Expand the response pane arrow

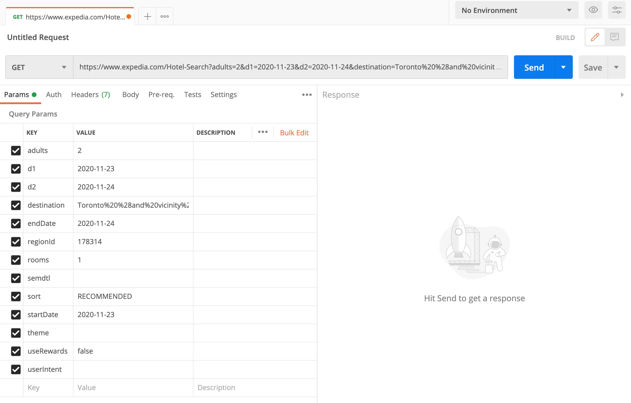coord(622,95)
